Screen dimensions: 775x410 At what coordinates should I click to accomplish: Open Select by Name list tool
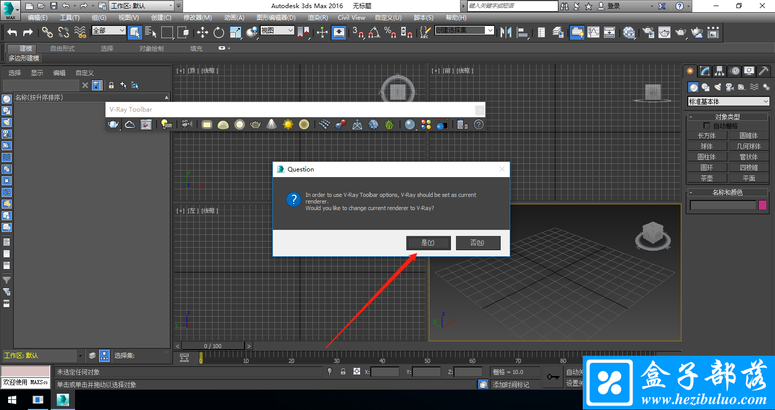click(151, 32)
